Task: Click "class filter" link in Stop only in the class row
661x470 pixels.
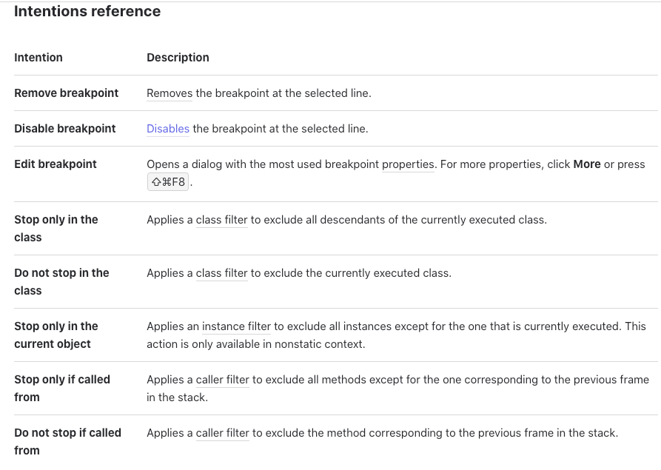Action: (x=221, y=220)
